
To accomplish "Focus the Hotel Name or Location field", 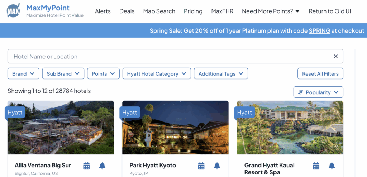I will (168, 56).
